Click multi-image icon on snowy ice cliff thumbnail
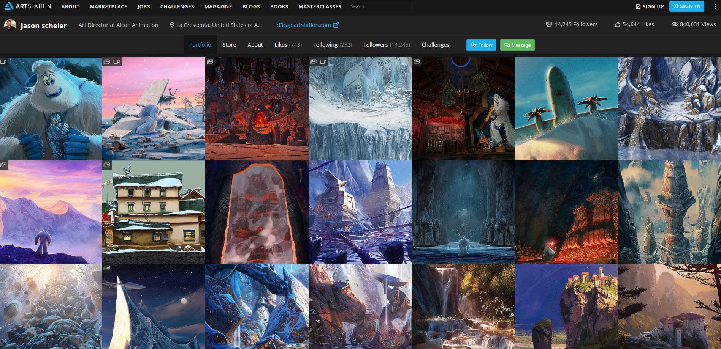The height and width of the screenshot is (349, 721). pyautogui.click(x=314, y=61)
